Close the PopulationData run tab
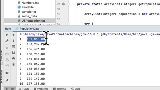 pyautogui.click(x=42, y=29)
